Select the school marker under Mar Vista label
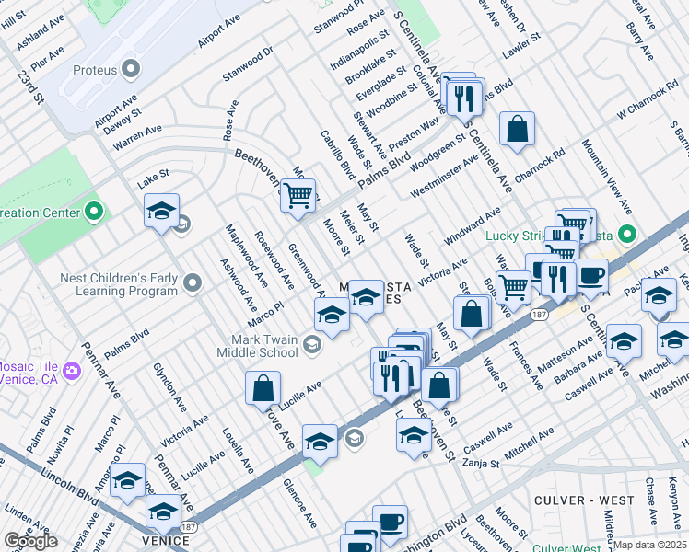 366,297
